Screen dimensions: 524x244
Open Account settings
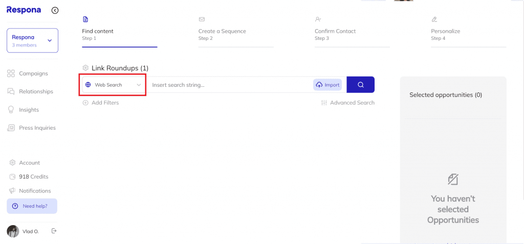click(25, 163)
